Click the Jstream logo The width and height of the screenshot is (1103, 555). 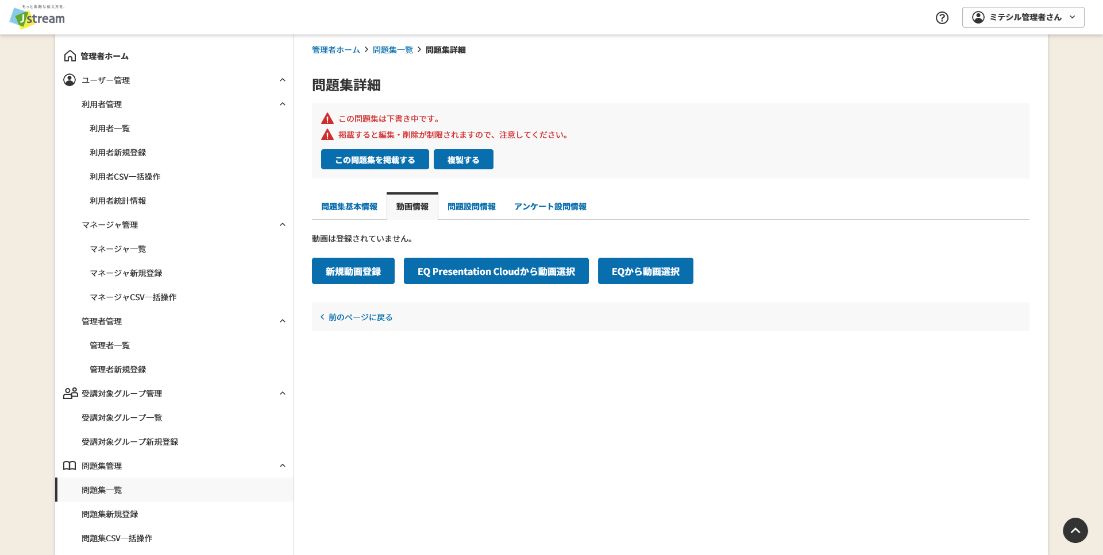tap(37, 17)
